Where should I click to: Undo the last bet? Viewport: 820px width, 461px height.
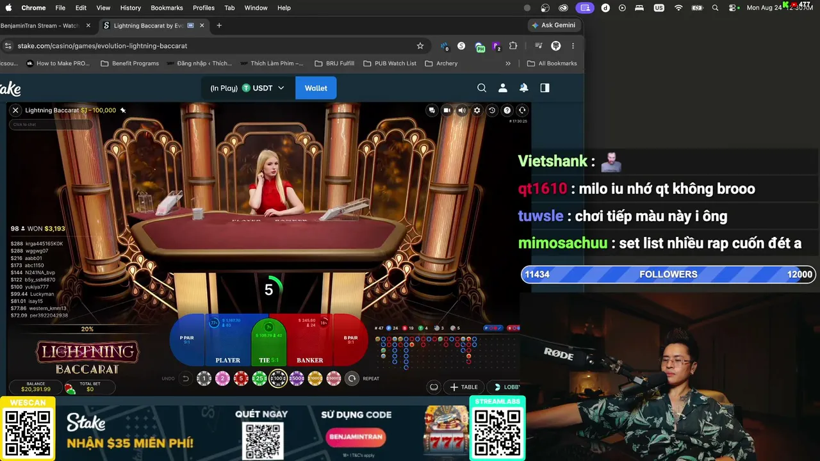point(186,378)
